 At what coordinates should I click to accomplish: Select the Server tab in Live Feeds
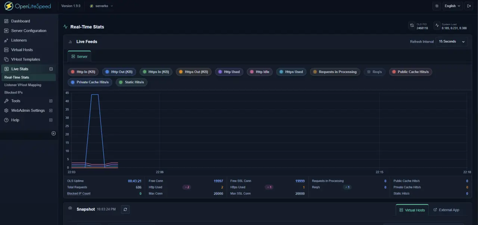click(79, 56)
